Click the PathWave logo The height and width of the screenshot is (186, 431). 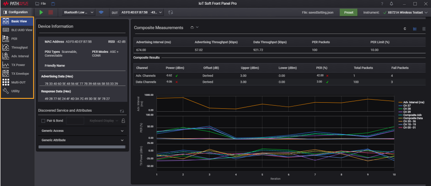point(16,4)
